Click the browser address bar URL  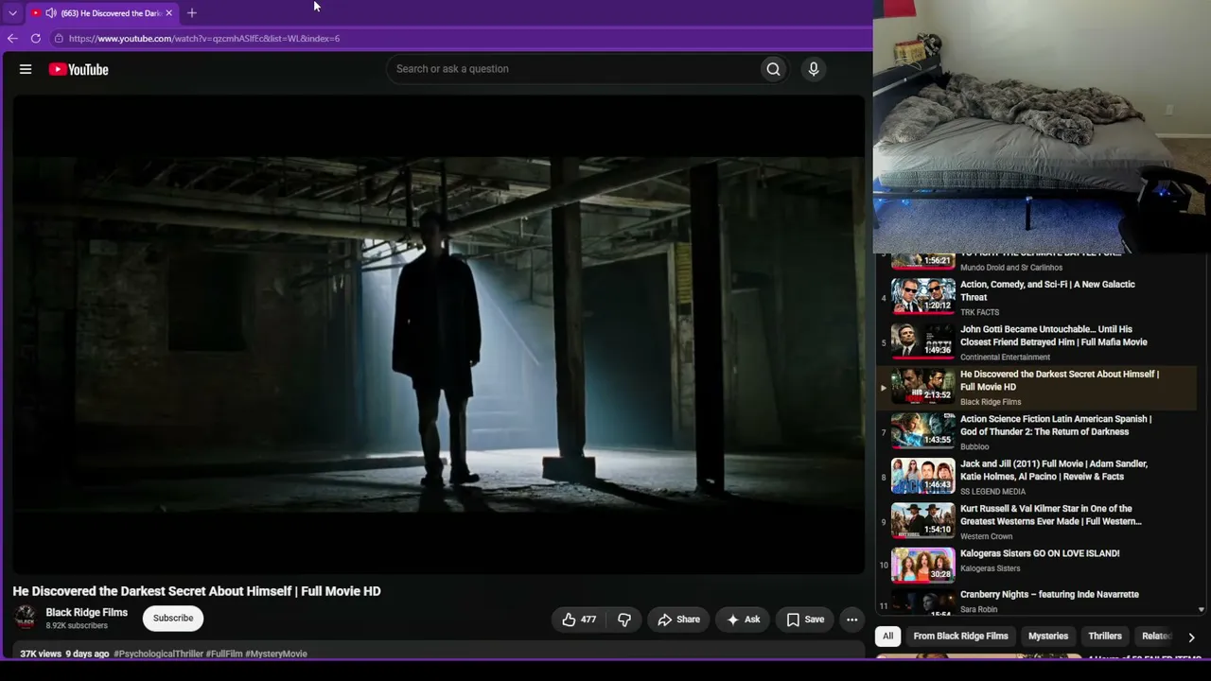coord(204,39)
